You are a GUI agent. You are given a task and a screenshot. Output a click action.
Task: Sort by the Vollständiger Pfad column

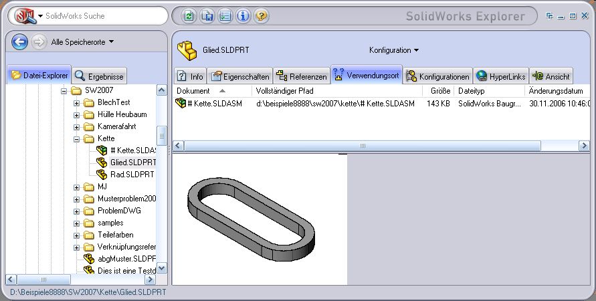point(337,91)
